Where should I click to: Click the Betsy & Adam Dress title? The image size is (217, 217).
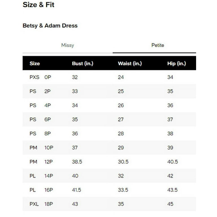50,26
